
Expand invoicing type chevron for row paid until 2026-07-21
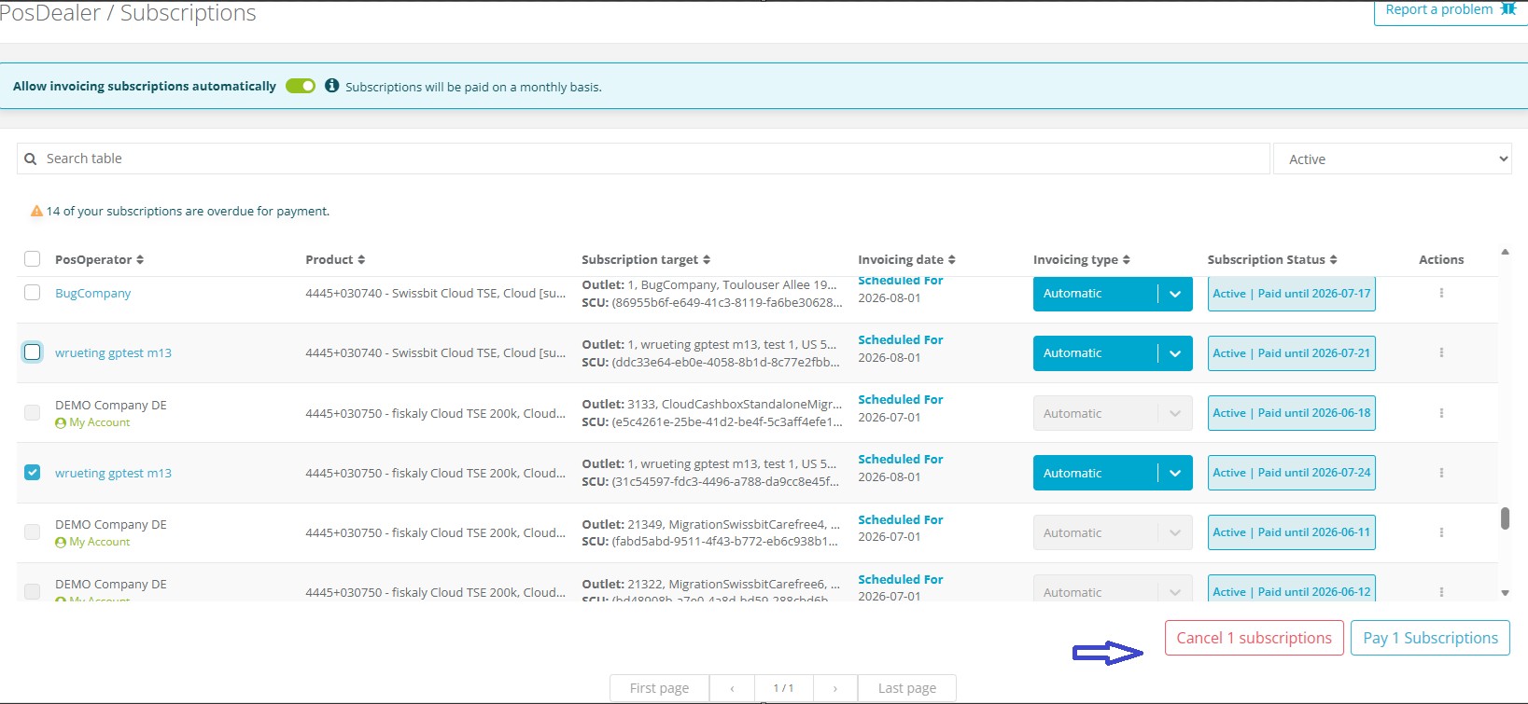click(1175, 353)
